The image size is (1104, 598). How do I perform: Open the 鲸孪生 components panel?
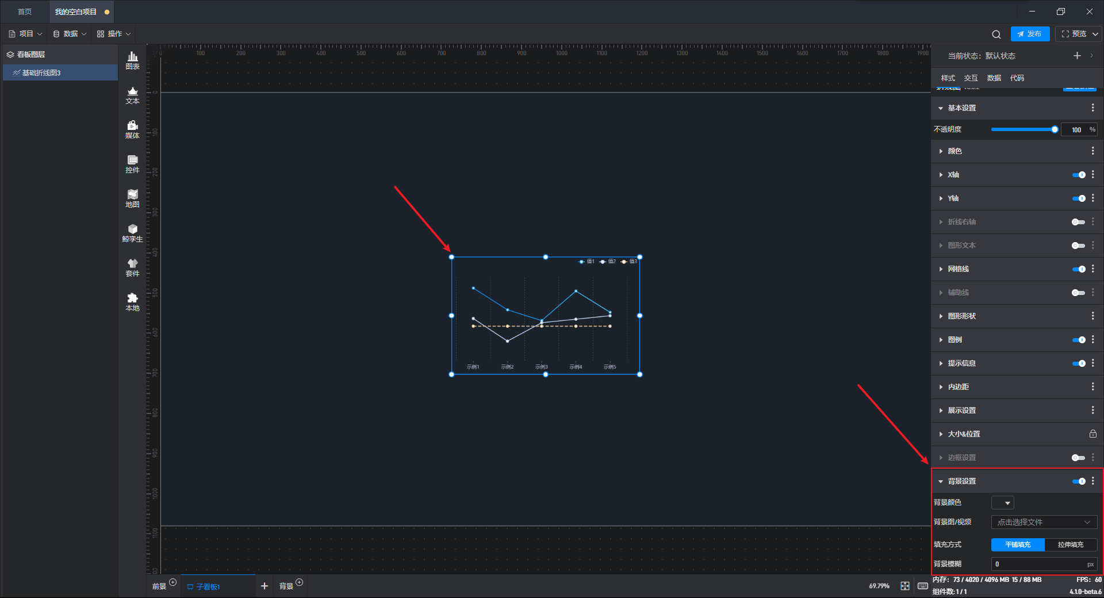[132, 233]
